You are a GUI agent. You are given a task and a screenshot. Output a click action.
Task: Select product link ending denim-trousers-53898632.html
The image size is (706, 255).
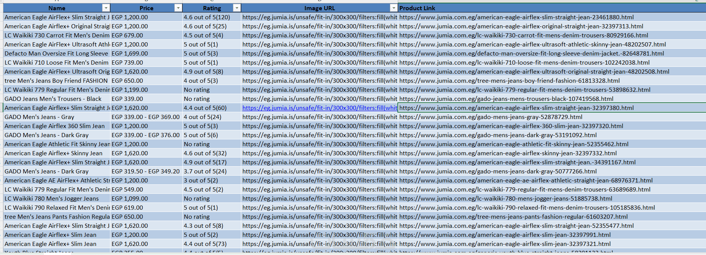(552, 90)
